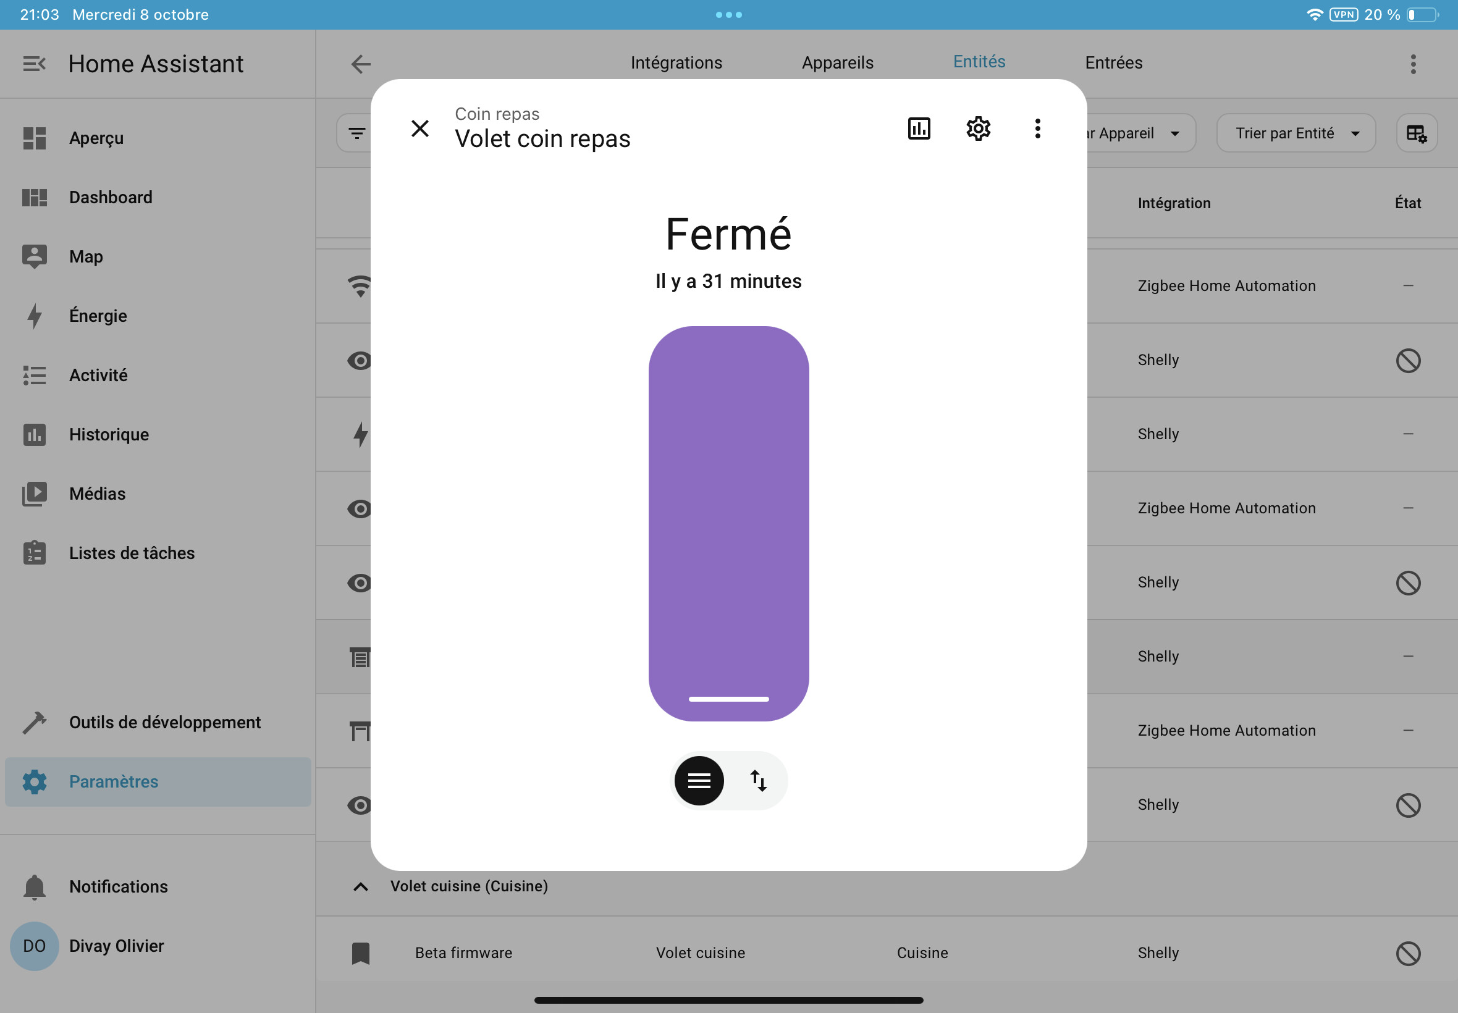Open entity settings gear icon
Viewport: 1458px width, 1013px height.
tap(977, 129)
